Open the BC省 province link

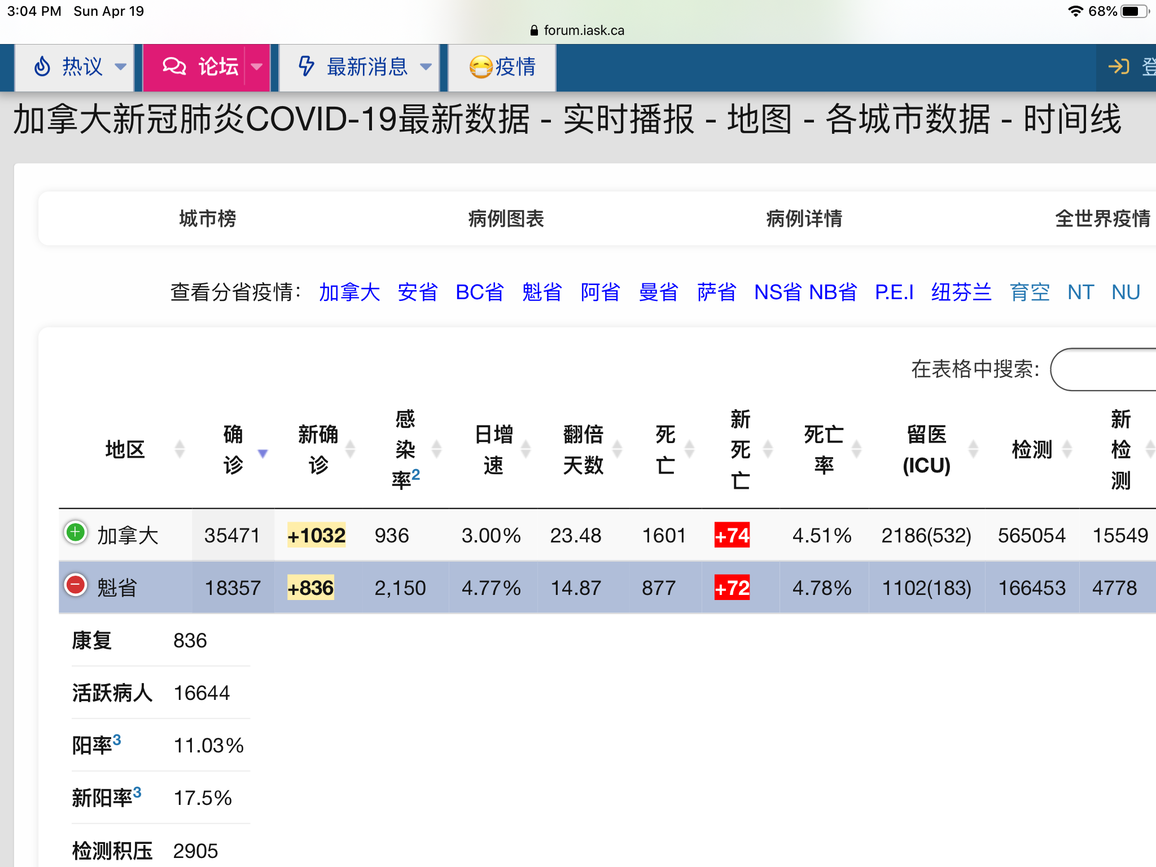tap(479, 292)
